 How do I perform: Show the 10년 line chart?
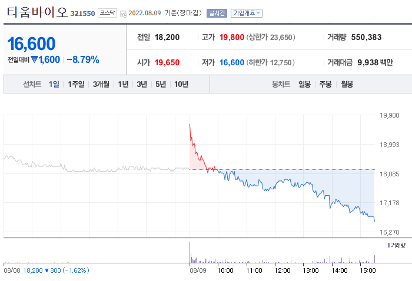tap(181, 84)
